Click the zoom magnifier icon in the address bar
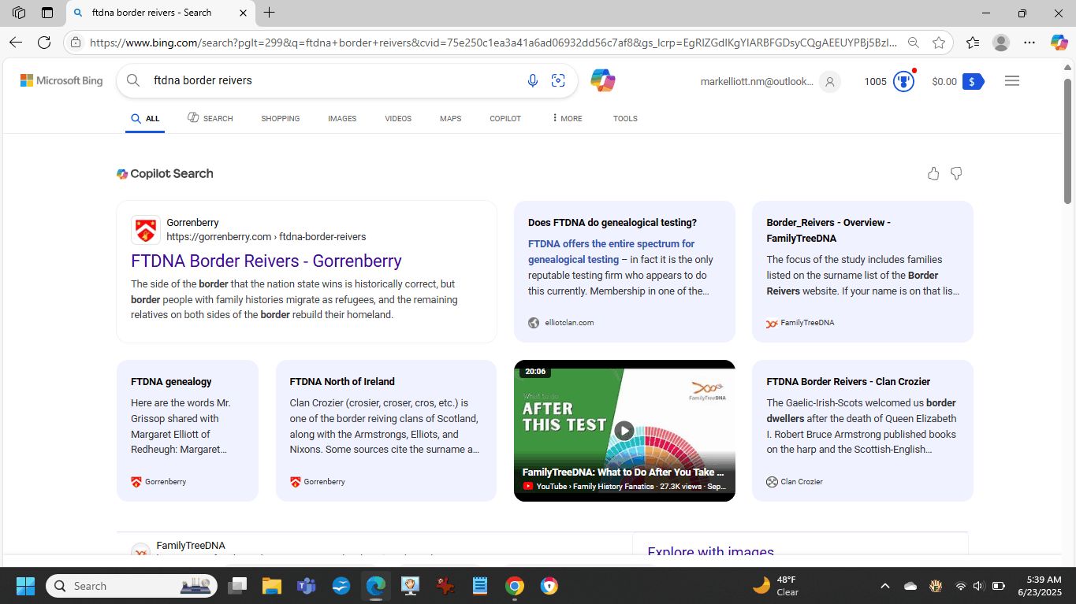This screenshot has height=604, width=1076. [x=913, y=43]
